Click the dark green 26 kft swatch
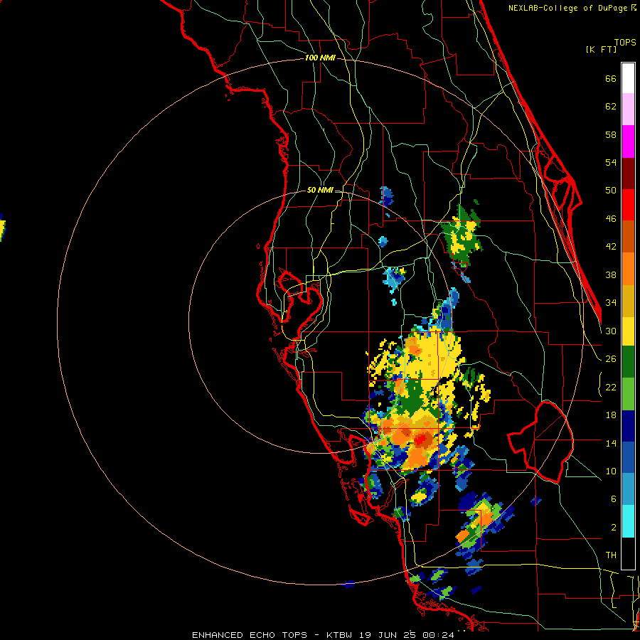Viewport: 640px width, 640px height. pos(628,362)
